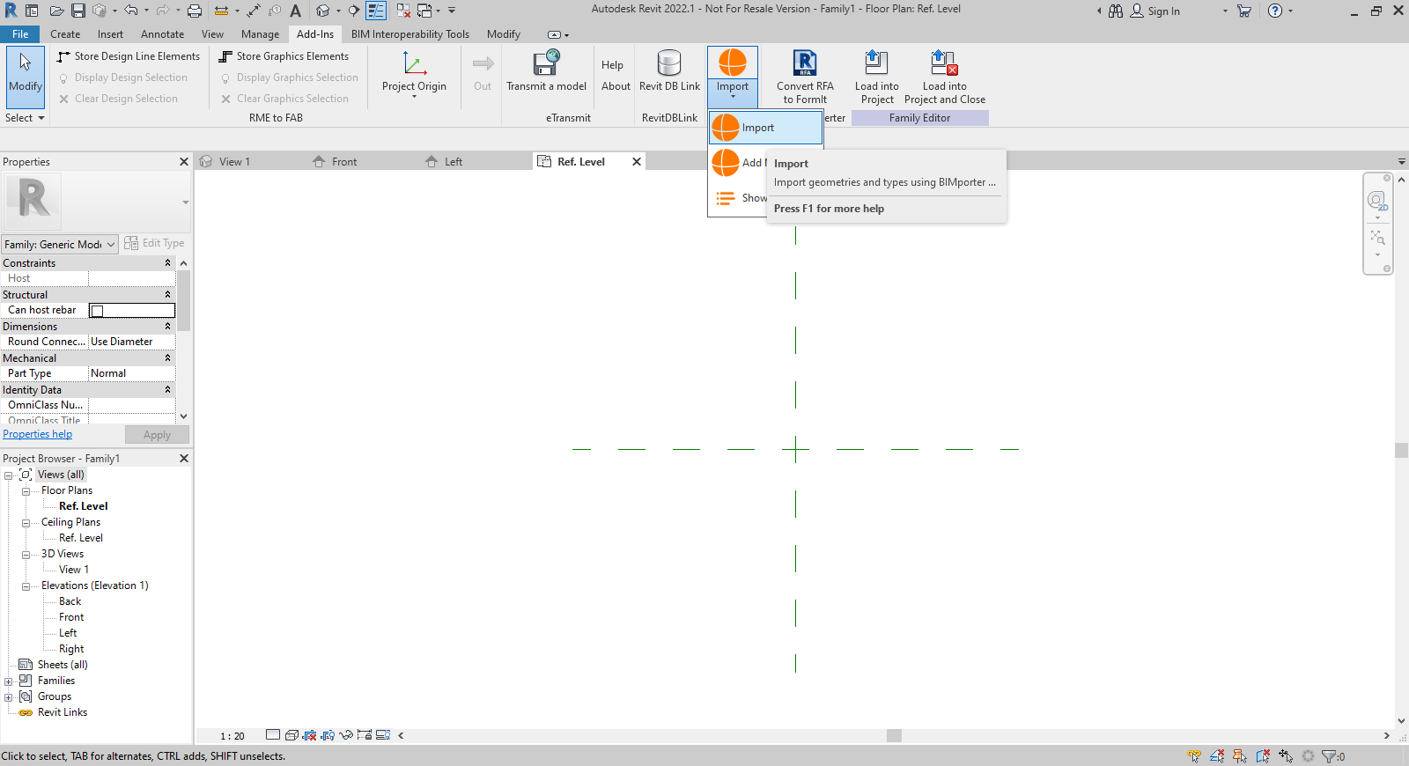Click the Save icon in quick access toolbar
1409x766 pixels.
[78, 11]
